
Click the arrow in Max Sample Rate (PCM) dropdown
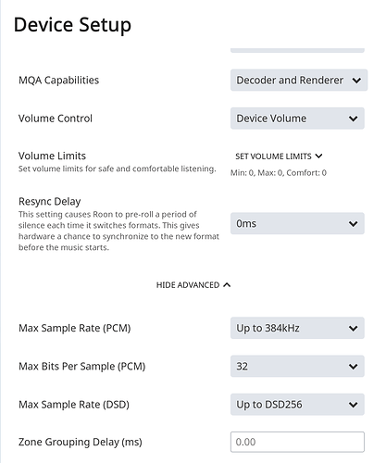click(354, 329)
